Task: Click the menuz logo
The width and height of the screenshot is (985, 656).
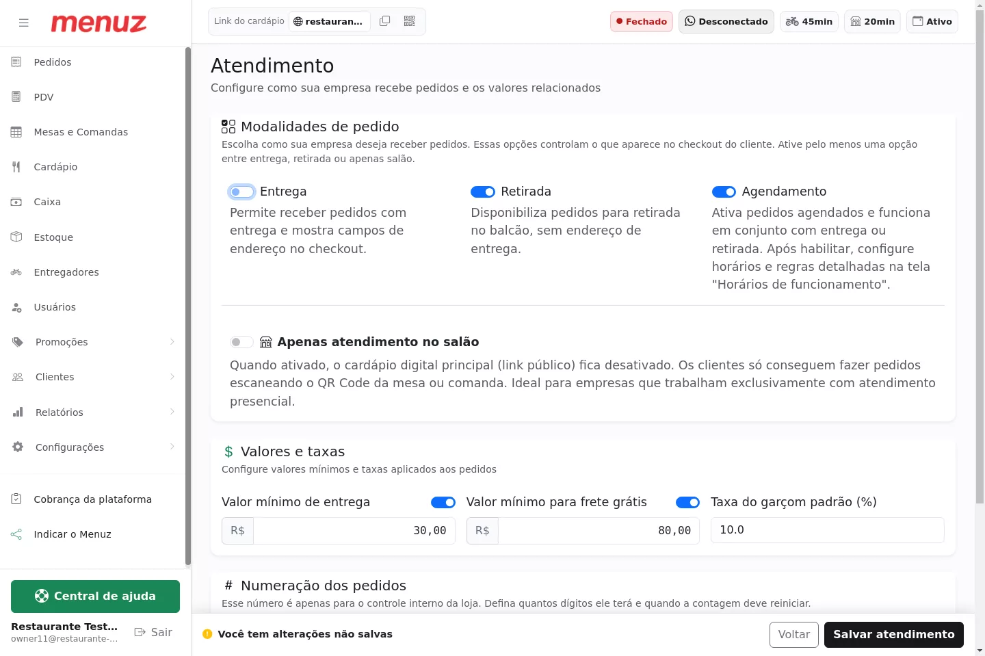Action: pyautogui.click(x=98, y=23)
